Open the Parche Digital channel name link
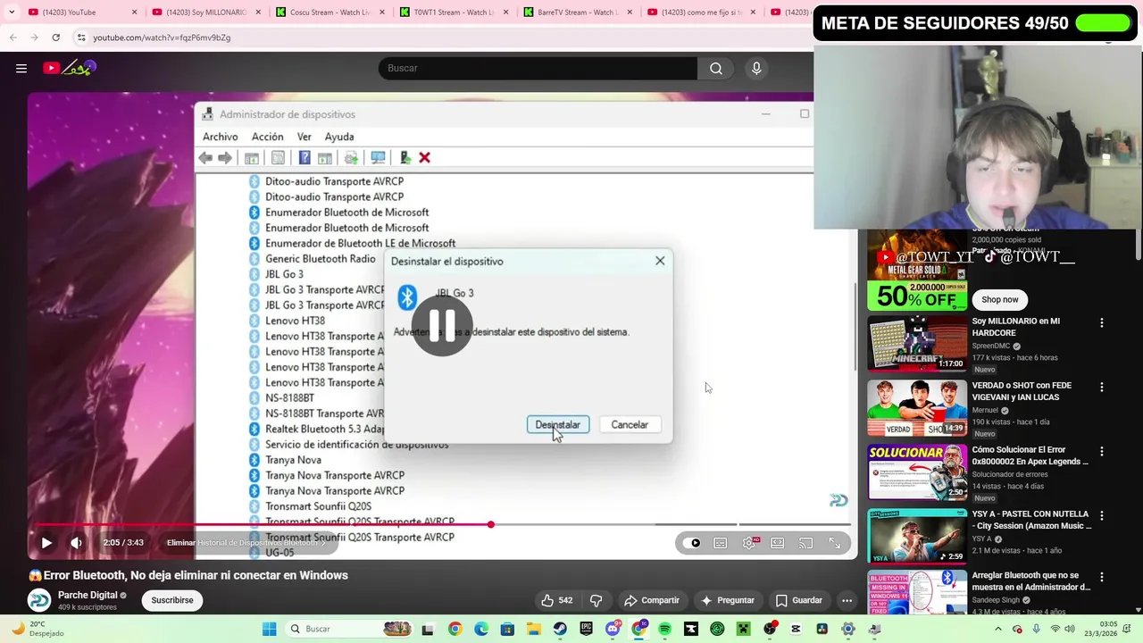This screenshot has height=643, width=1143. [x=88, y=595]
